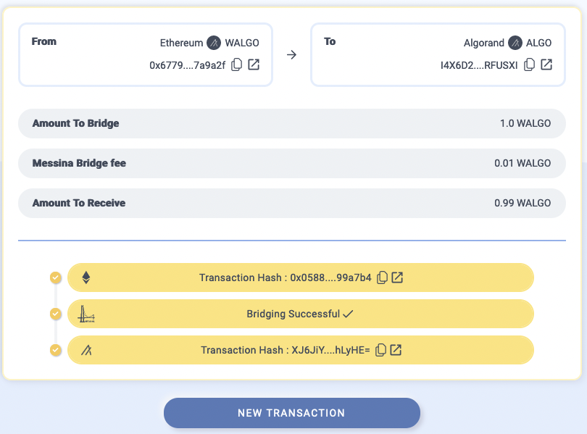Copy the Algorand destination address I4X6D2....RFUSXI
Viewport: 587px width, 434px height.
(529, 64)
